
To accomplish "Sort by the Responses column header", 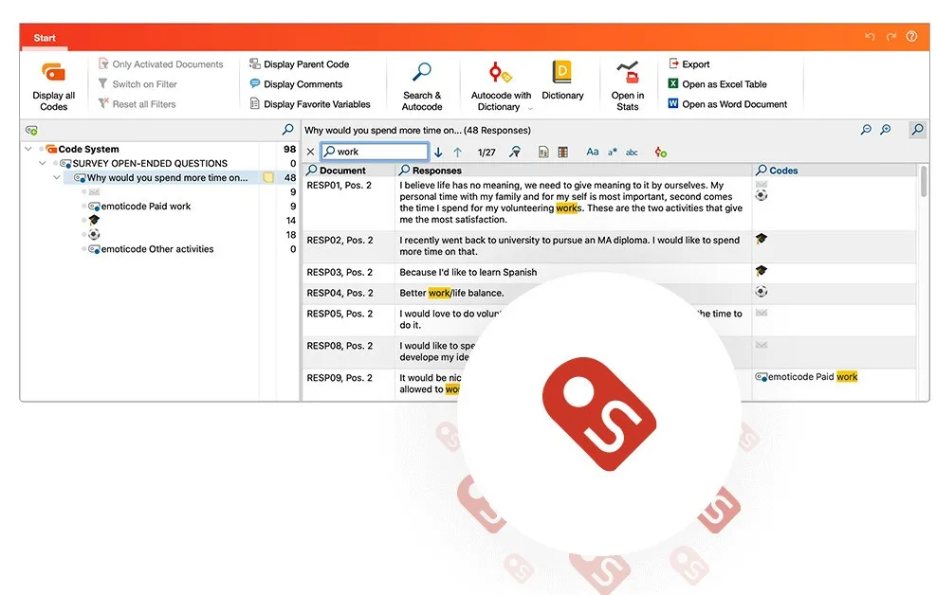I will tap(437, 171).
